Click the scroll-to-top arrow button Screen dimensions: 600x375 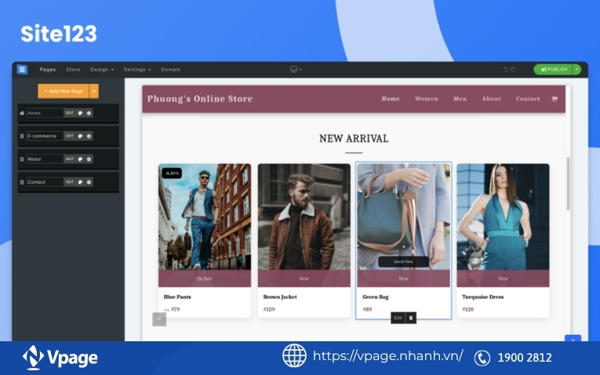pyautogui.click(x=159, y=319)
